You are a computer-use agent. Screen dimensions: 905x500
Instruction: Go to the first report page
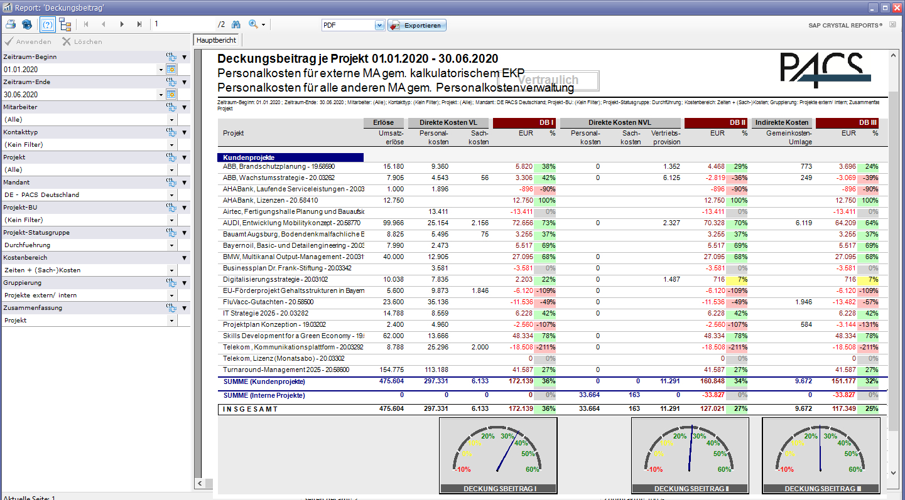(86, 25)
